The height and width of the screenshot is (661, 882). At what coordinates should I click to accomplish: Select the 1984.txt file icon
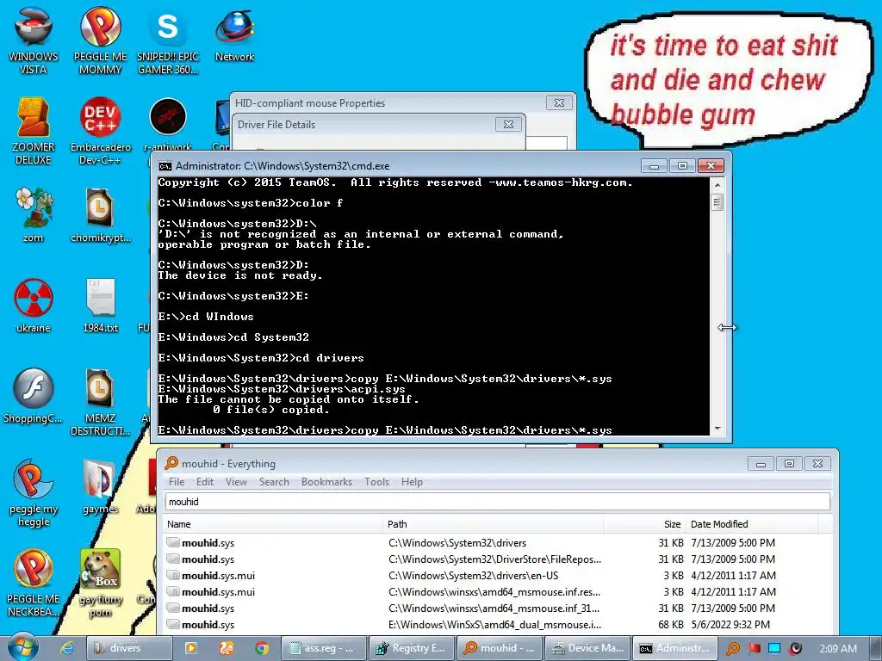pos(100,306)
